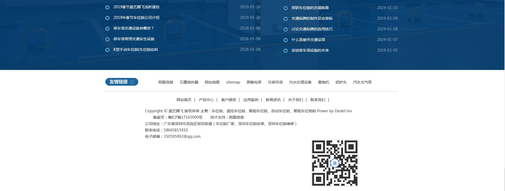View article 讨论交通标牌的选用技巧
The height and width of the screenshot is (191, 505).
312,29
